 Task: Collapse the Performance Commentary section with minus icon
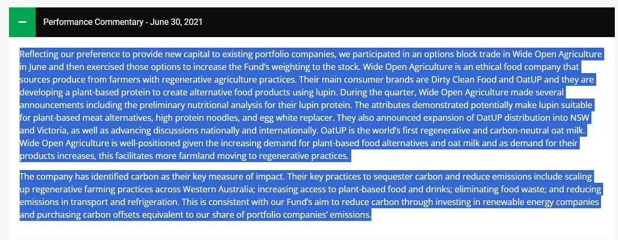click(22, 22)
